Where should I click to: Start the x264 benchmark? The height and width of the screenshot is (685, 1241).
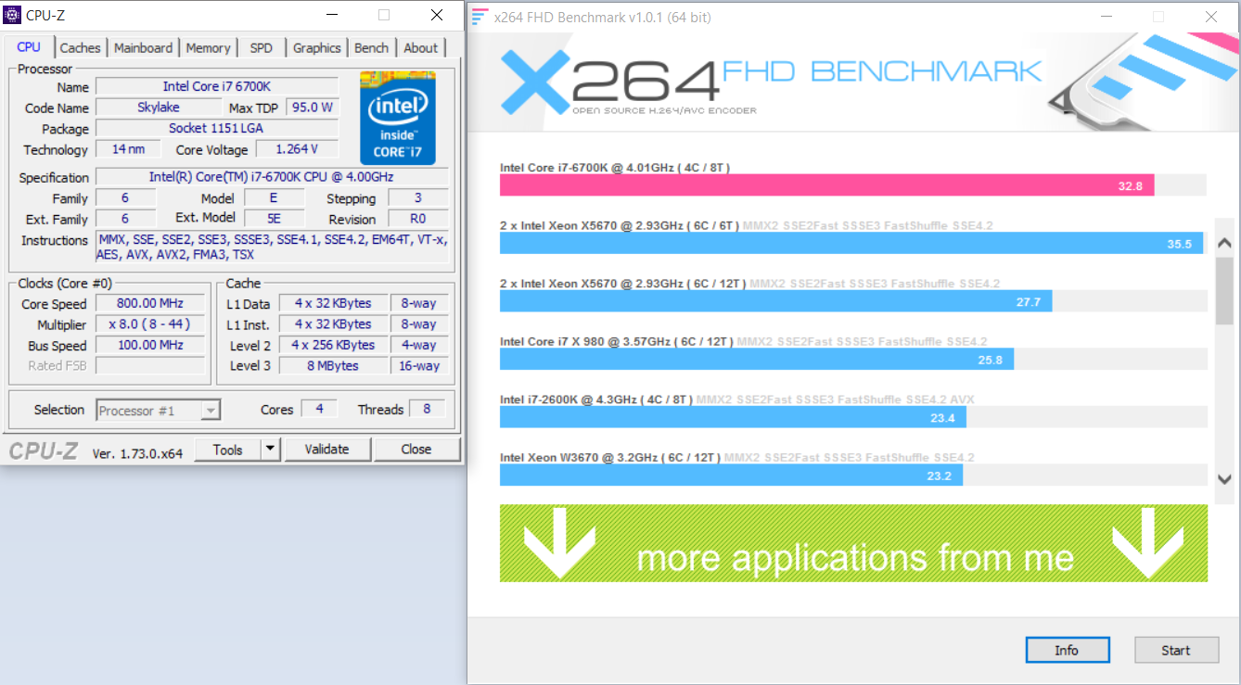click(1176, 650)
